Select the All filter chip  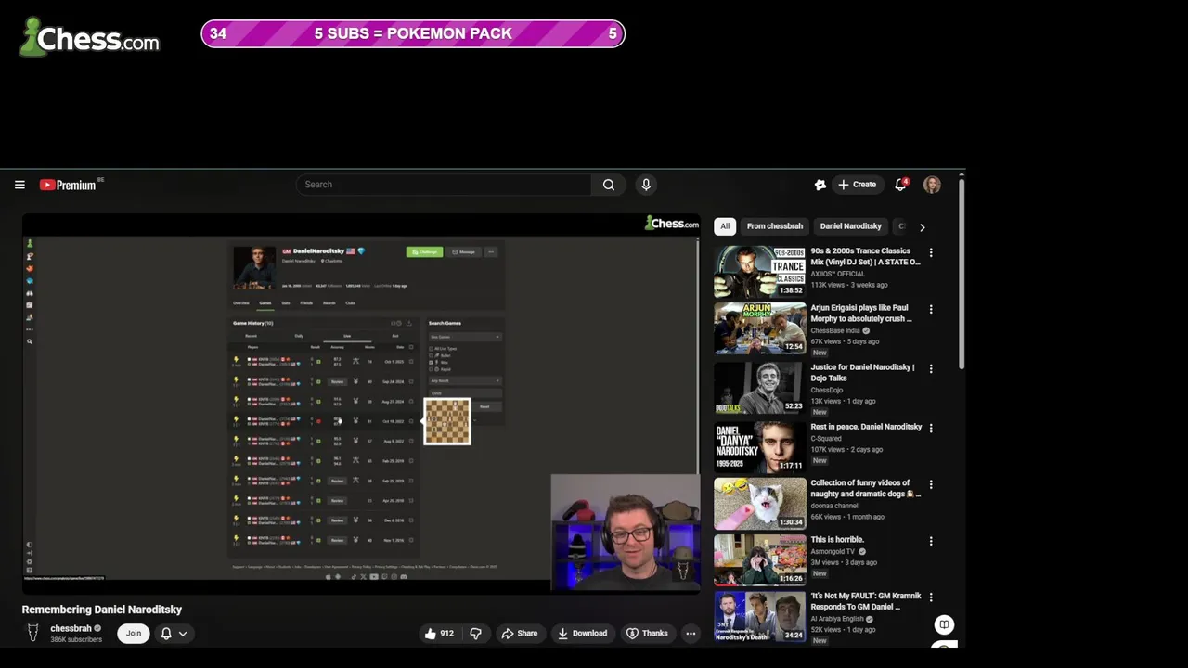(x=725, y=226)
